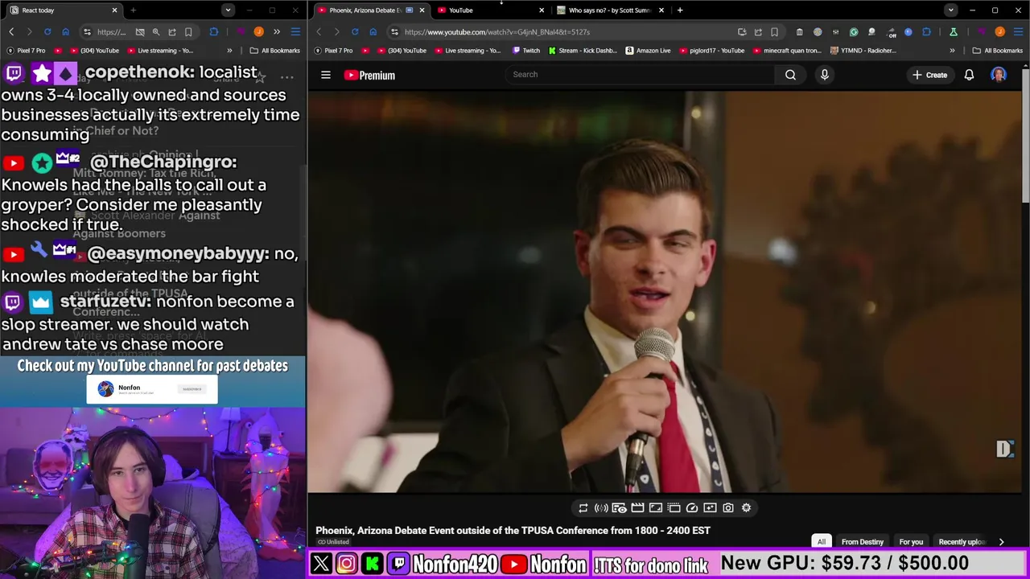
Task: Click the YouTube Search input field
Action: click(x=640, y=75)
